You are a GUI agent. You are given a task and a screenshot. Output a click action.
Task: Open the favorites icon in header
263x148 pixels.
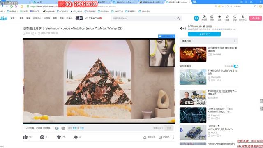pos(227,16)
